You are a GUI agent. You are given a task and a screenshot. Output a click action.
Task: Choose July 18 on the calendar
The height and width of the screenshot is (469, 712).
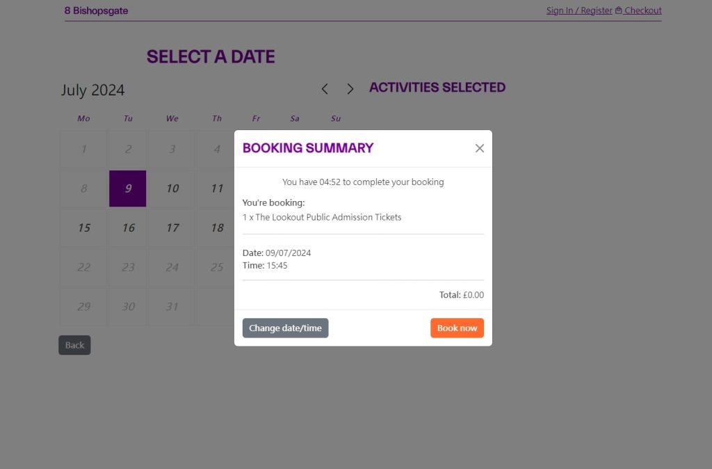217,228
